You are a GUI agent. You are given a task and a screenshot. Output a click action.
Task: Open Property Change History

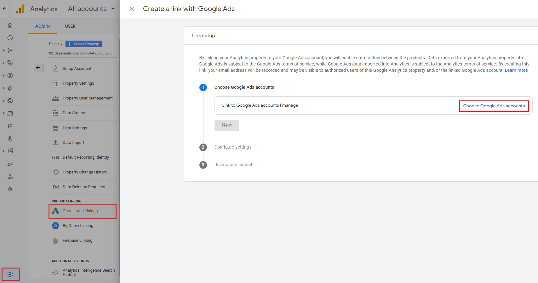point(83,172)
